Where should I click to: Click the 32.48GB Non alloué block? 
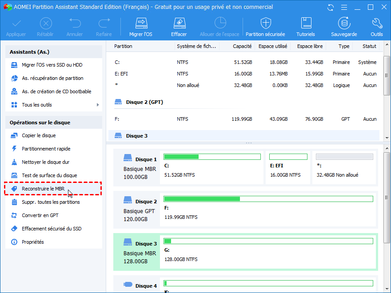click(x=344, y=167)
